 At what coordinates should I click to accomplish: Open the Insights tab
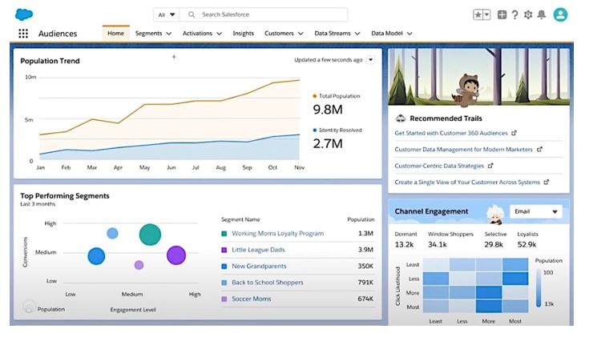[x=243, y=34]
